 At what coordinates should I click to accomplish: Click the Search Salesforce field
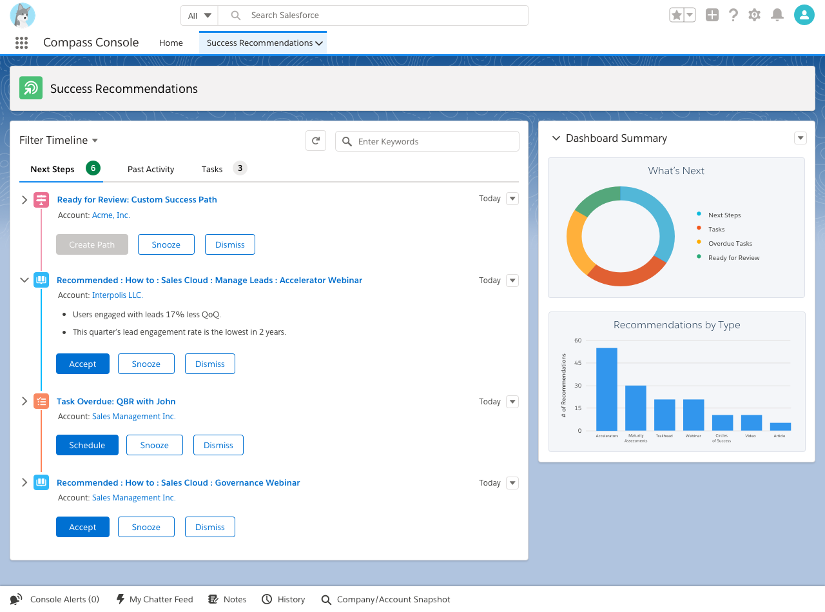coord(373,15)
